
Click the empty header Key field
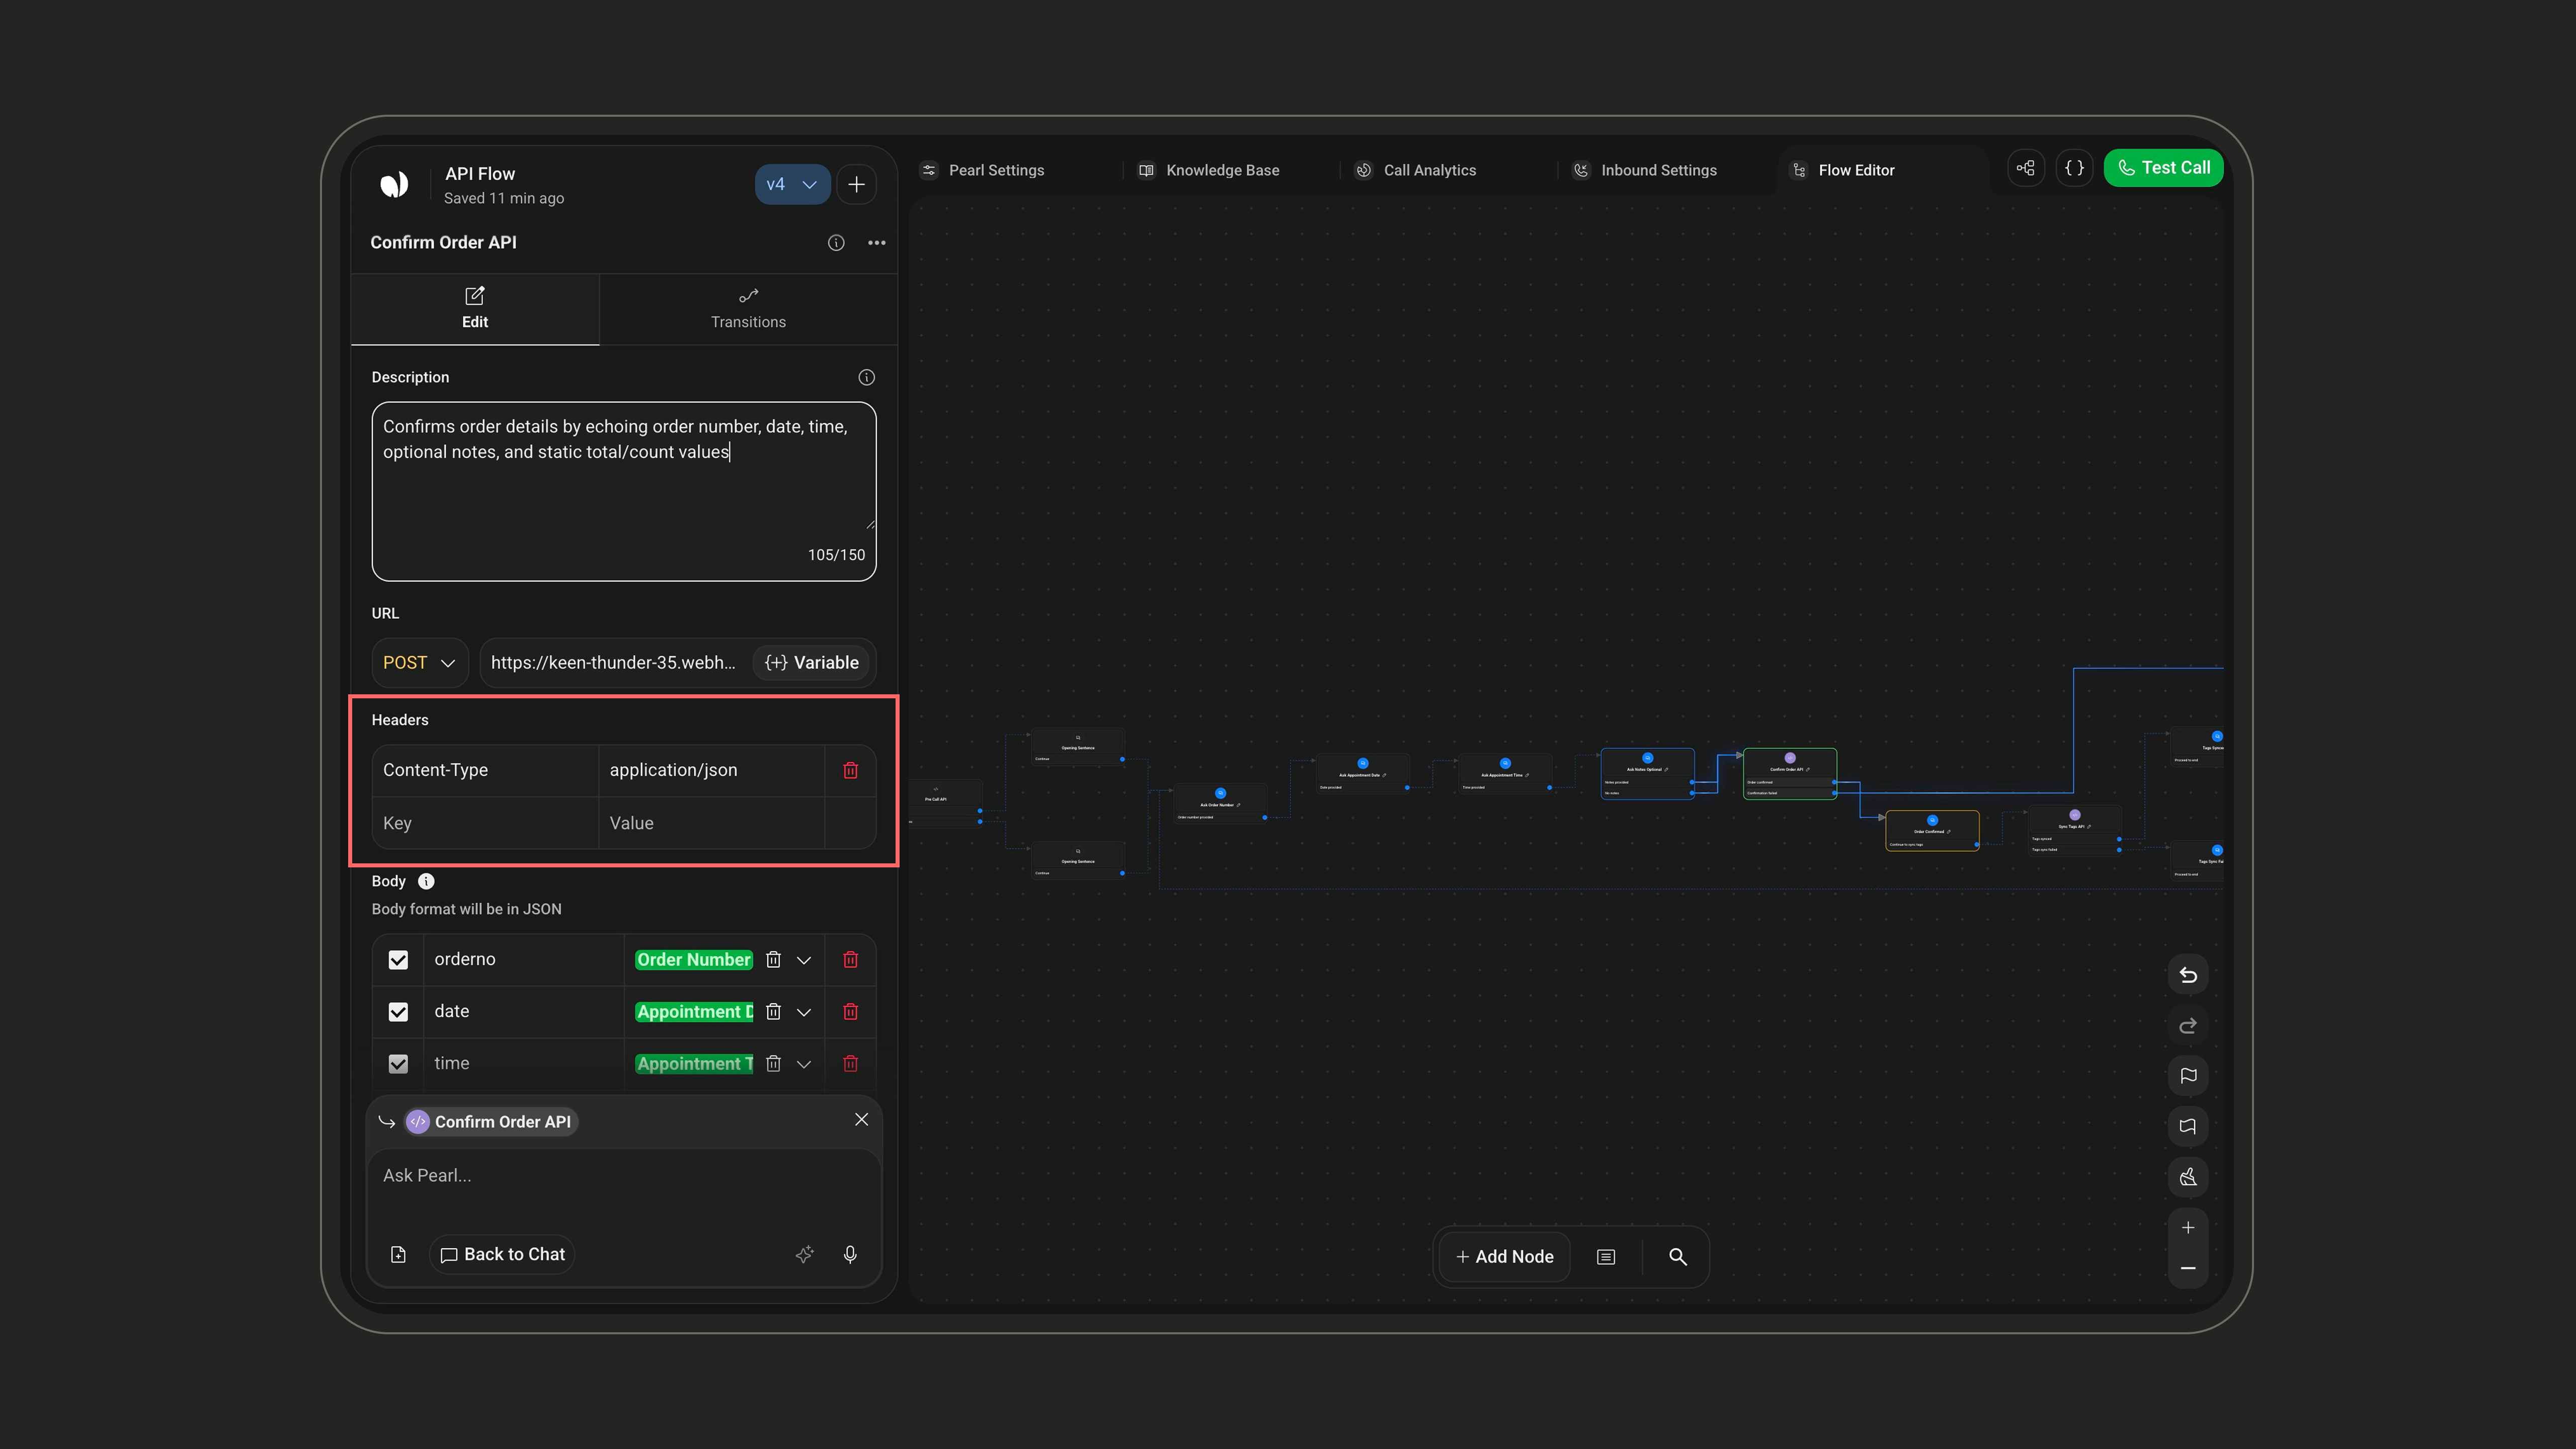click(x=485, y=823)
